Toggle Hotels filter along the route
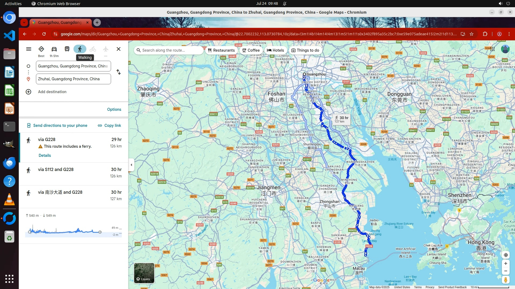This screenshot has height=289, width=515. [x=275, y=50]
